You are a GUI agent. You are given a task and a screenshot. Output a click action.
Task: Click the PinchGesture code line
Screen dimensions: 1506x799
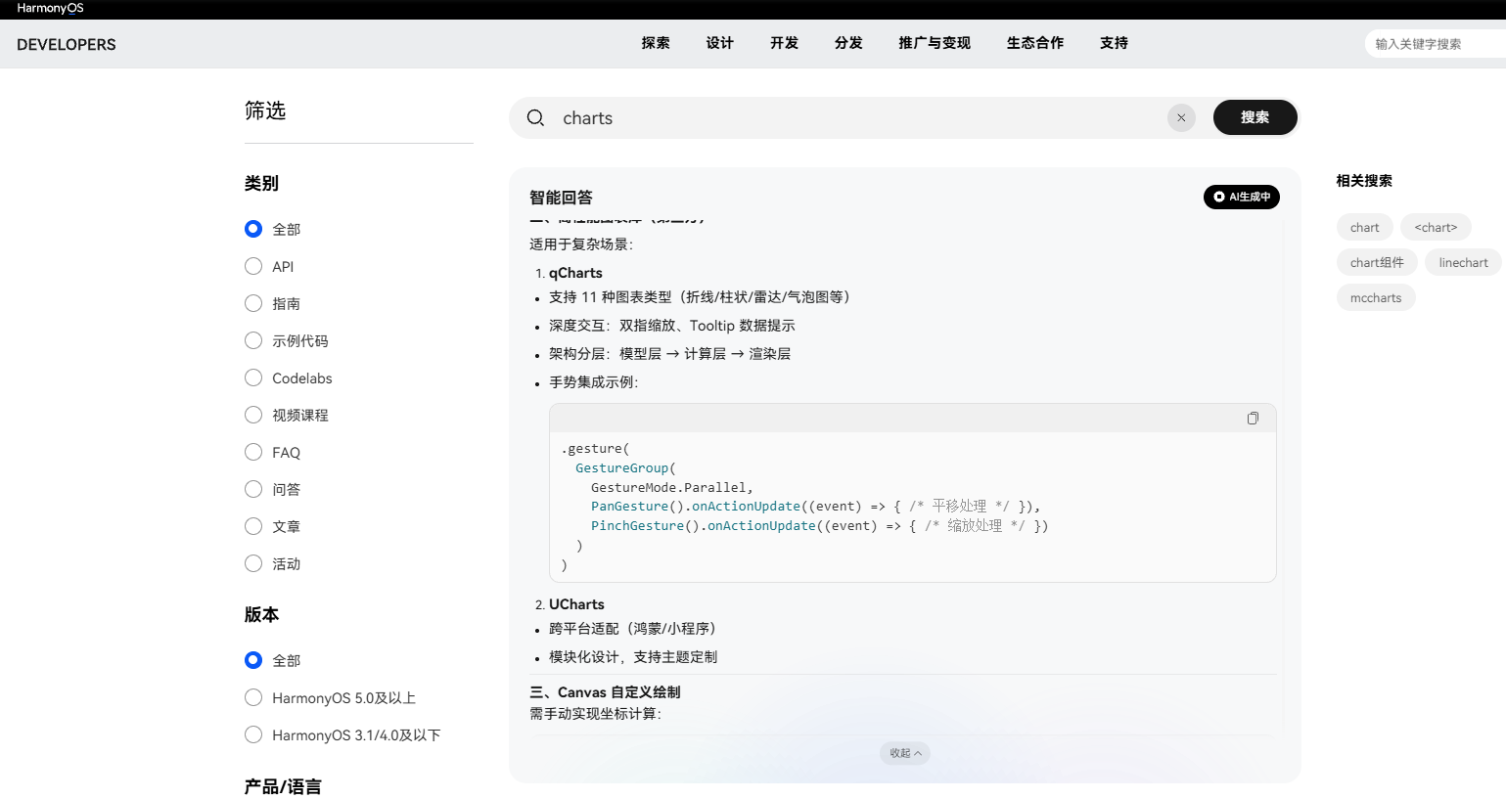(x=819, y=526)
